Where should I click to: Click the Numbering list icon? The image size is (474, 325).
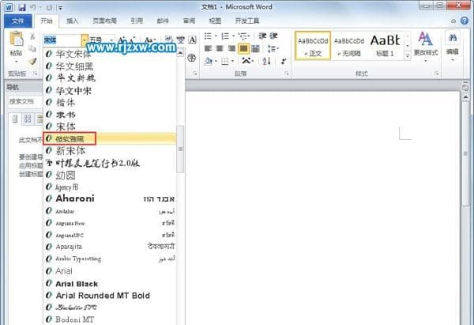pyautogui.click(x=225, y=36)
